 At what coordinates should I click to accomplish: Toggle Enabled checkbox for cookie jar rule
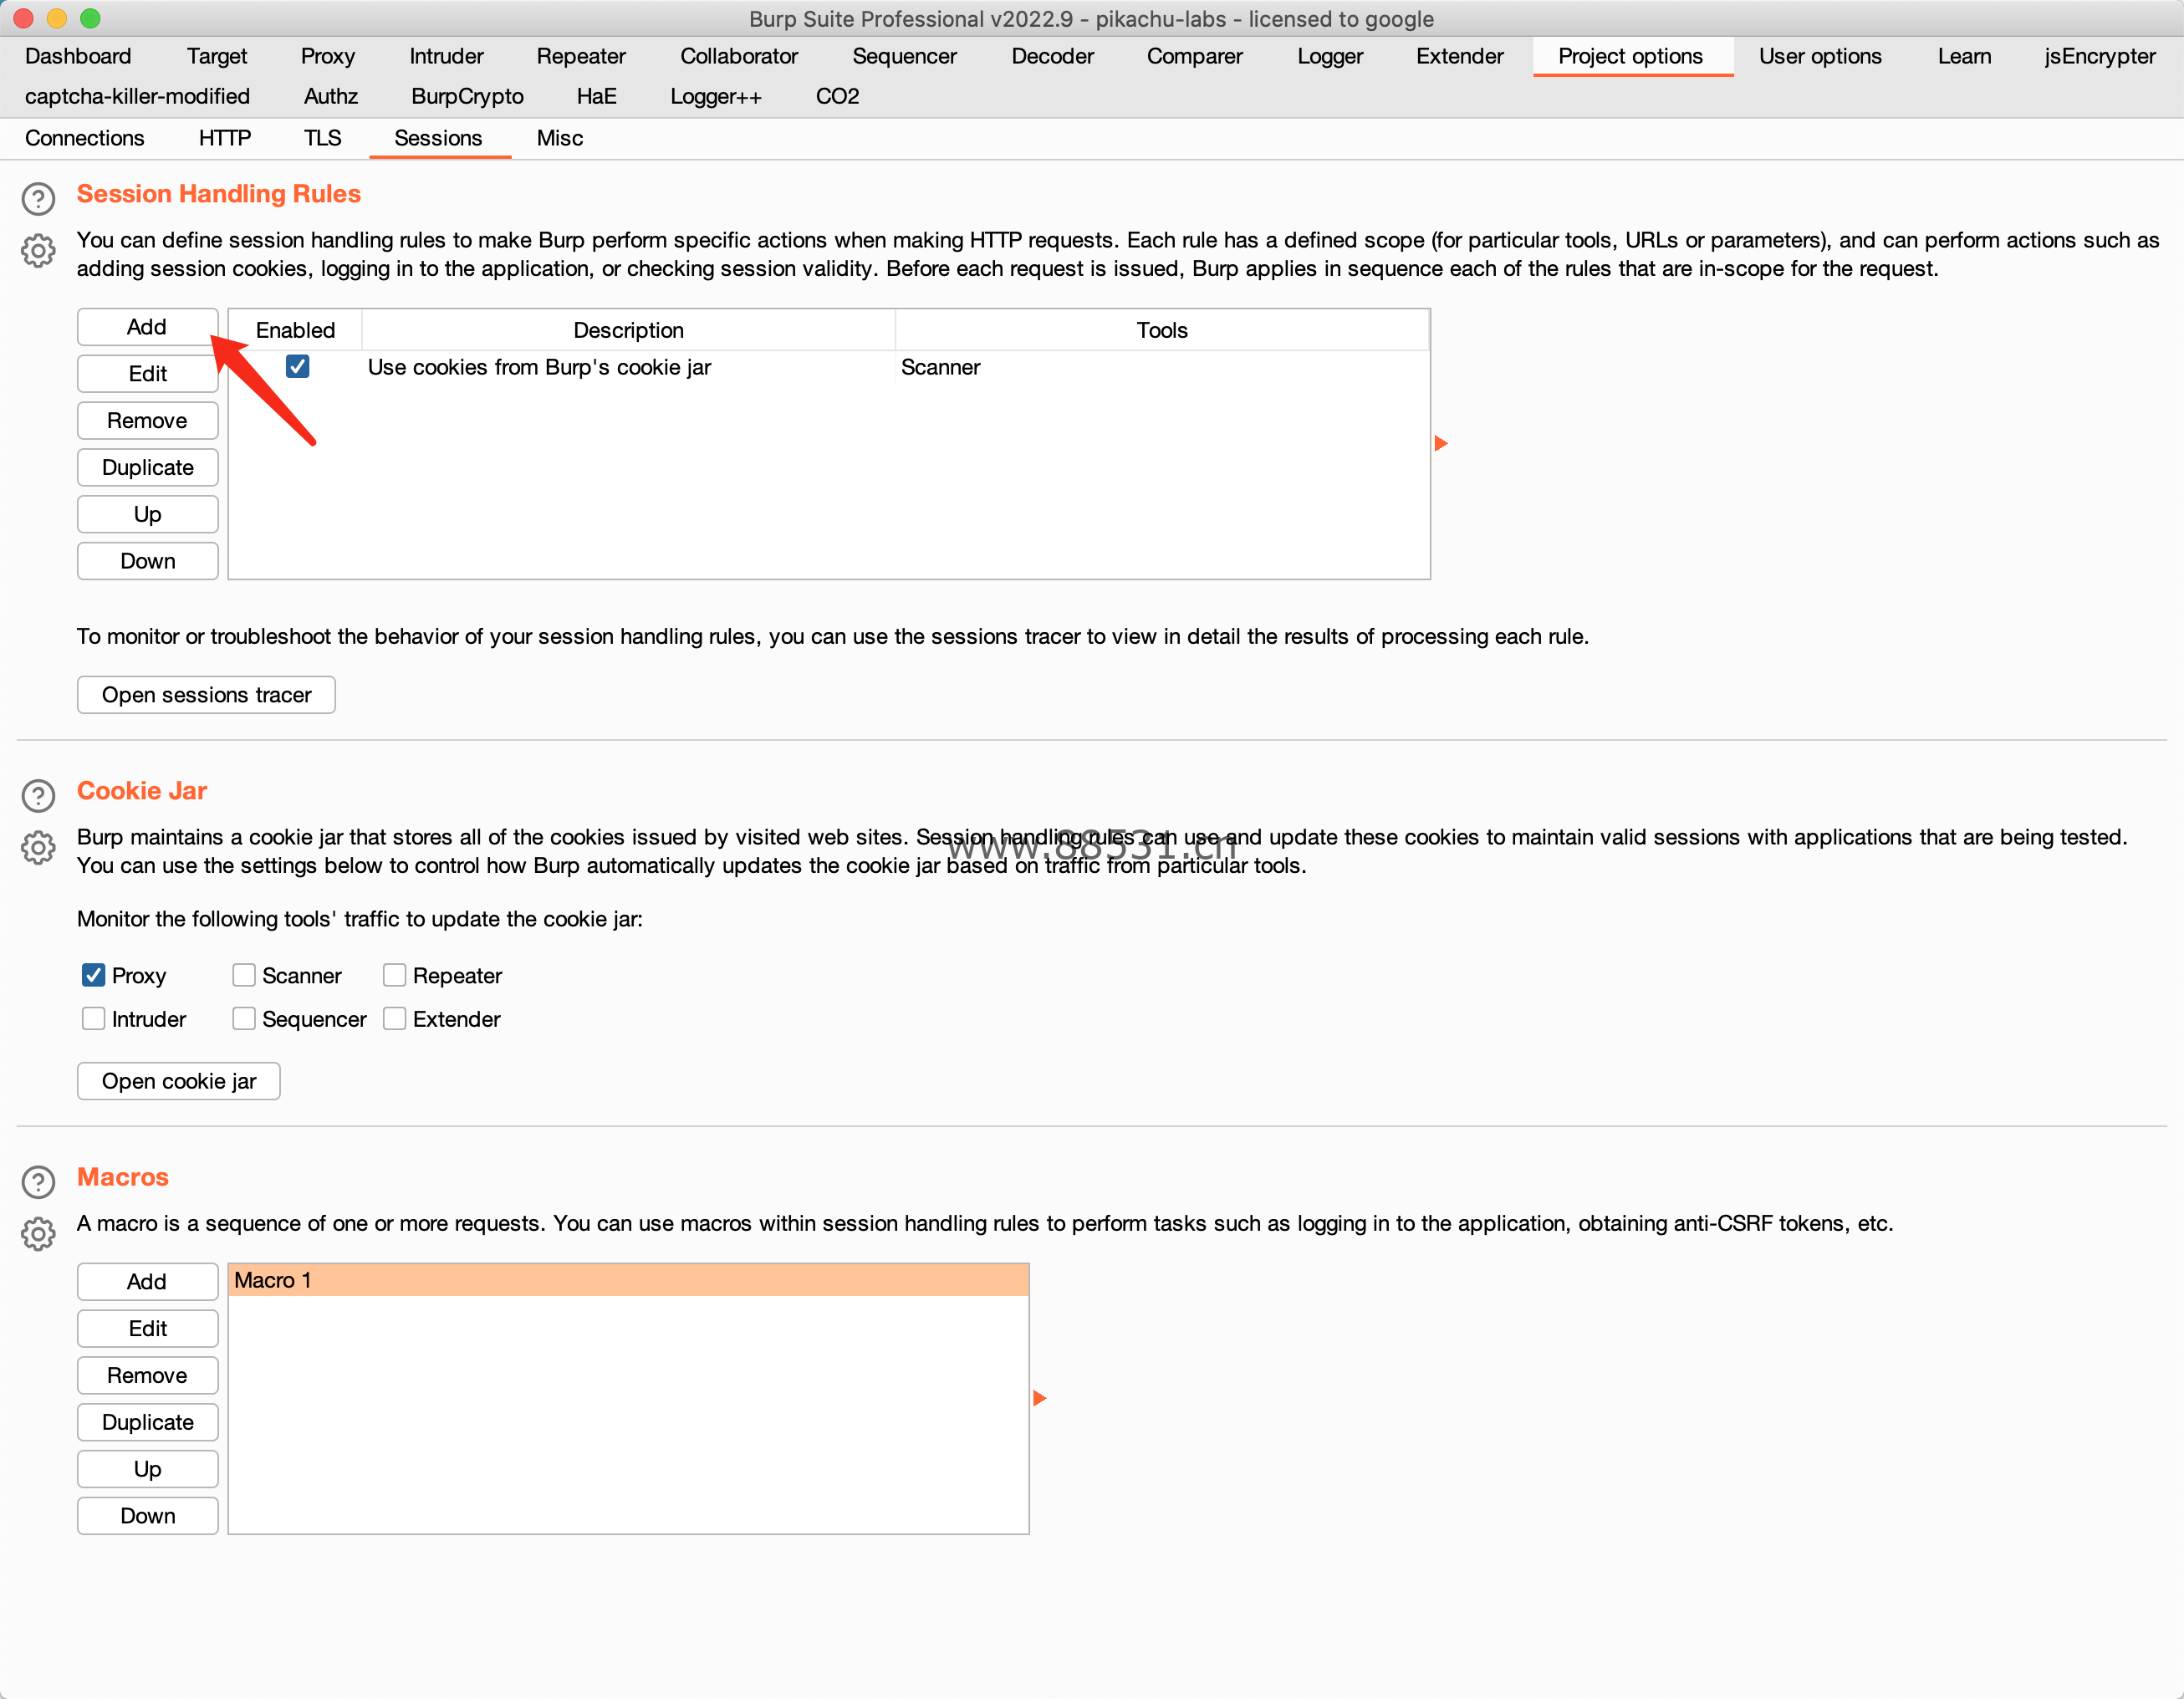[x=297, y=366]
